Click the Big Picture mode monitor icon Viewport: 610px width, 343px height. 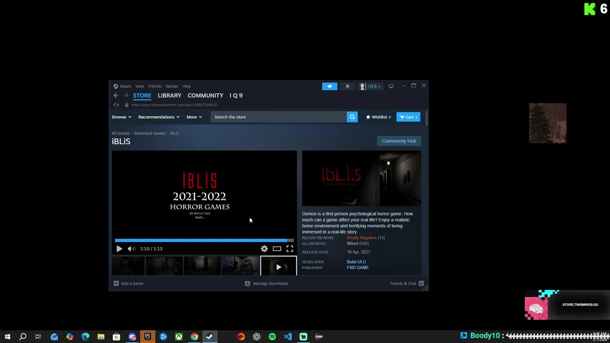coord(391,86)
